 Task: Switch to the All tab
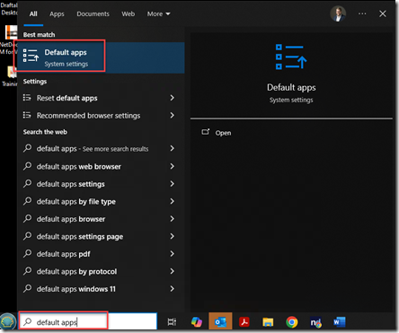[33, 14]
